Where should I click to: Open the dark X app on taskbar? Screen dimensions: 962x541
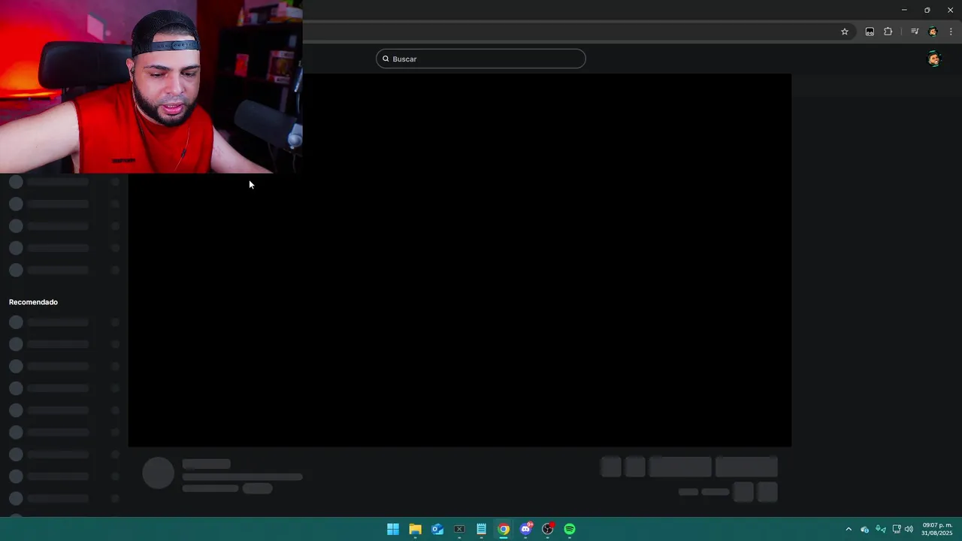[459, 529]
